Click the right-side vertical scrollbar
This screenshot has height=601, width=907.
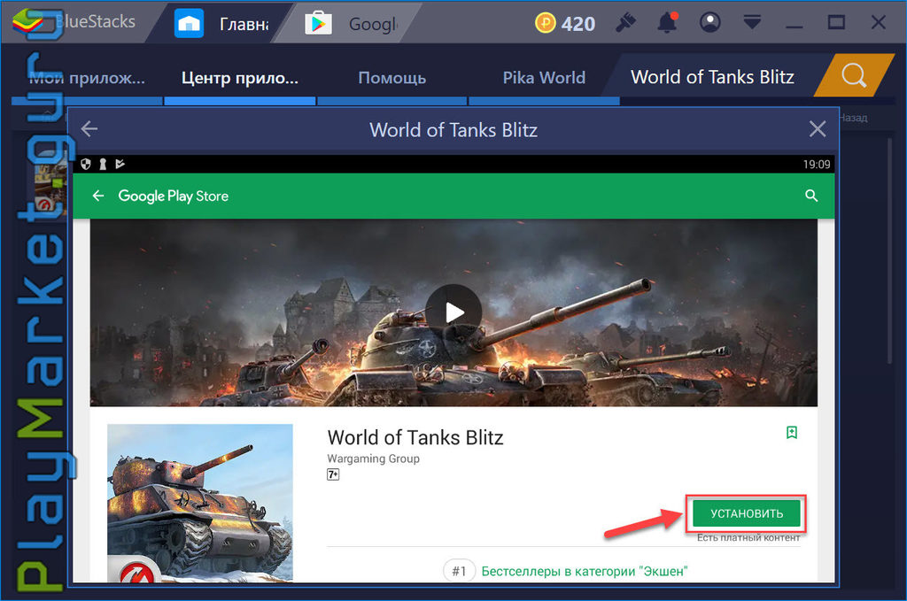(889, 249)
